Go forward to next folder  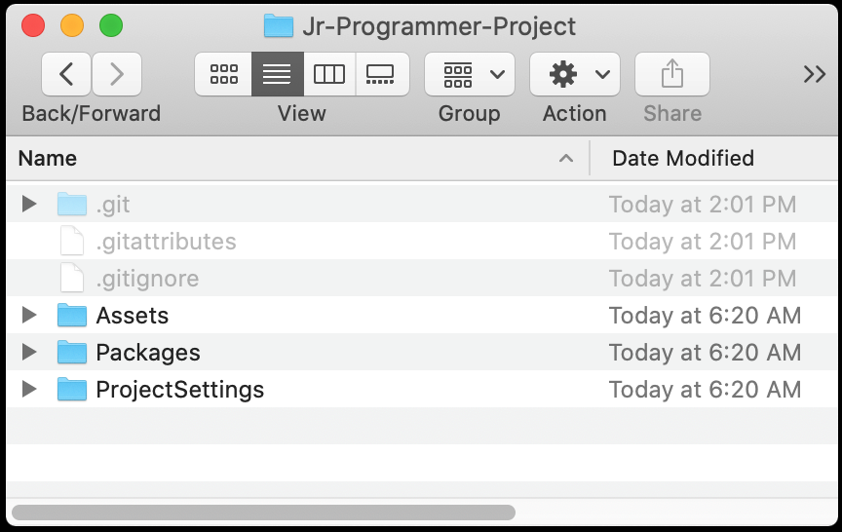[x=117, y=74]
